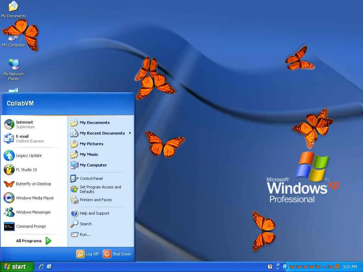363x272 pixels.
Task: Launch Windows Messenger
Action: (34, 212)
